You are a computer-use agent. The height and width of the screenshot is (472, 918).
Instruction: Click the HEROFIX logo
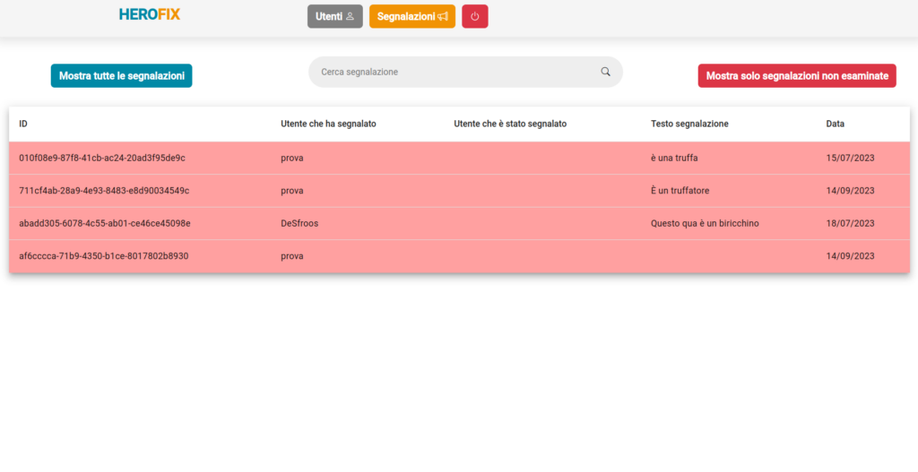click(x=150, y=14)
